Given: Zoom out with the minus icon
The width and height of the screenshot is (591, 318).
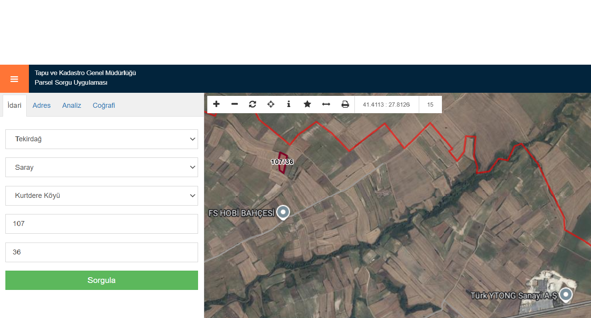Looking at the screenshot, I should [x=235, y=104].
